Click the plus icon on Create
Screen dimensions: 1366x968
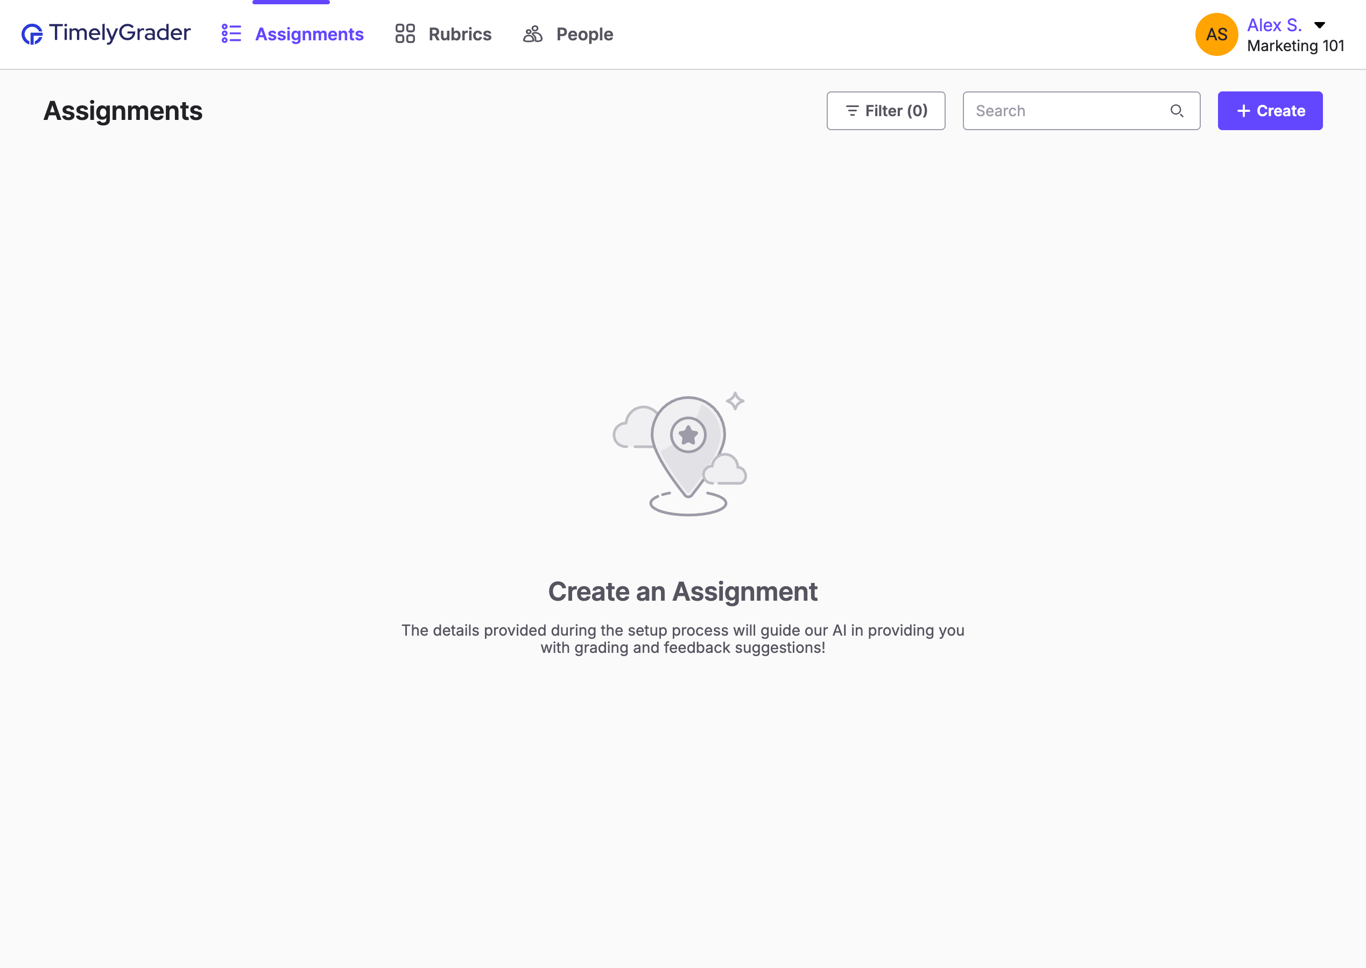click(x=1243, y=111)
